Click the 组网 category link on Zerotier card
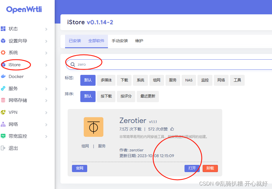 [85, 146]
